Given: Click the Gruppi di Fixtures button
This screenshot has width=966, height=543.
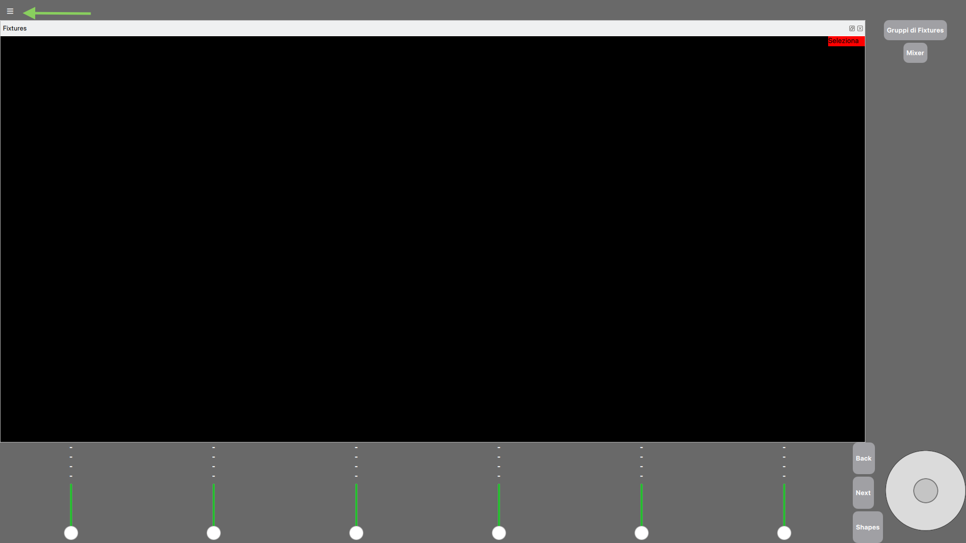Looking at the screenshot, I should pos(915,30).
